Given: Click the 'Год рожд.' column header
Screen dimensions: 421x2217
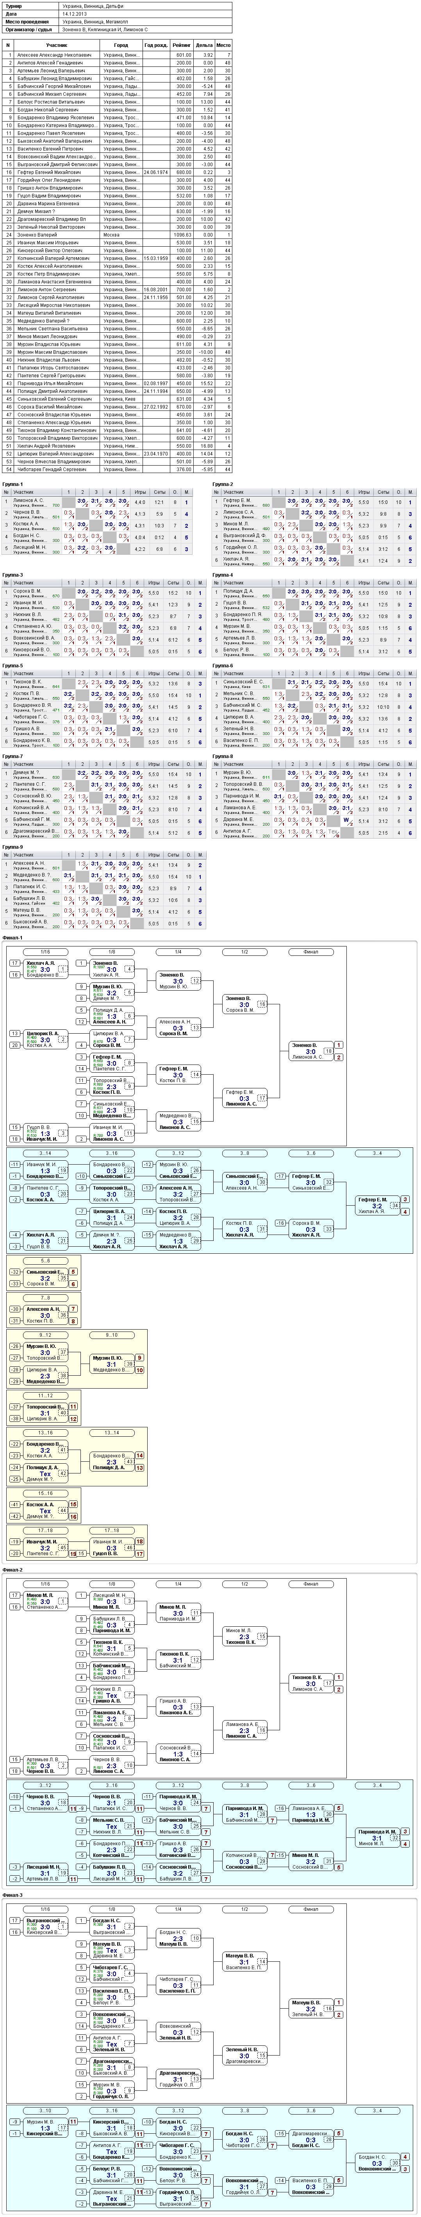Looking at the screenshot, I should [x=155, y=45].
